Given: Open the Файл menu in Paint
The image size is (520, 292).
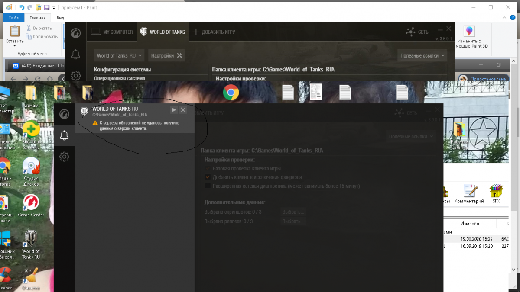Looking at the screenshot, I should click(x=13, y=18).
